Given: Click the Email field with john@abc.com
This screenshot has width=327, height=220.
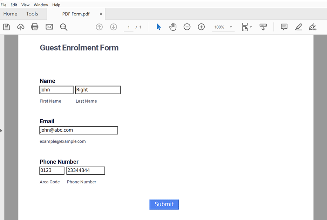Looking at the screenshot, I should click(79, 130).
